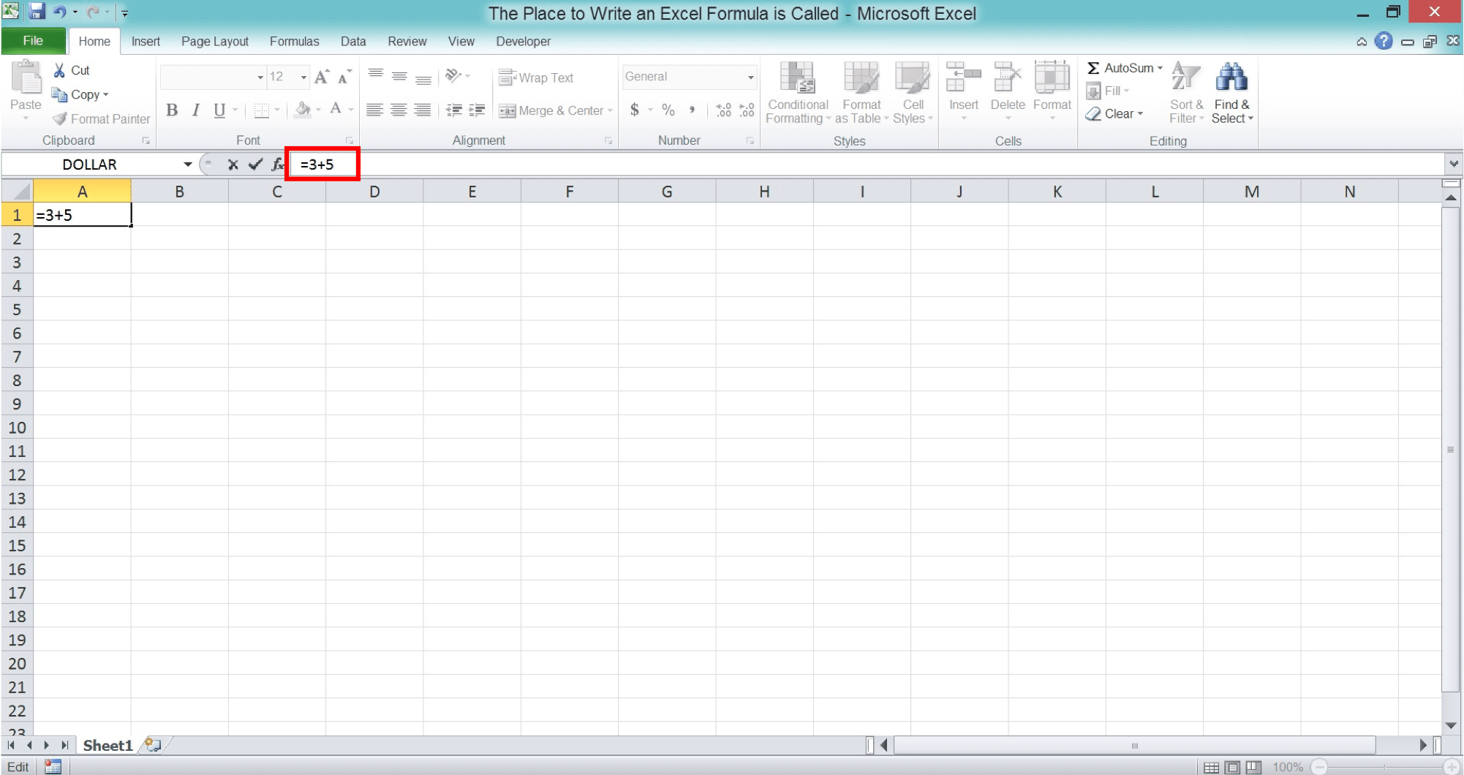
Task: Open the General number format dropdown
Action: pyautogui.click(x=750, y=77)
